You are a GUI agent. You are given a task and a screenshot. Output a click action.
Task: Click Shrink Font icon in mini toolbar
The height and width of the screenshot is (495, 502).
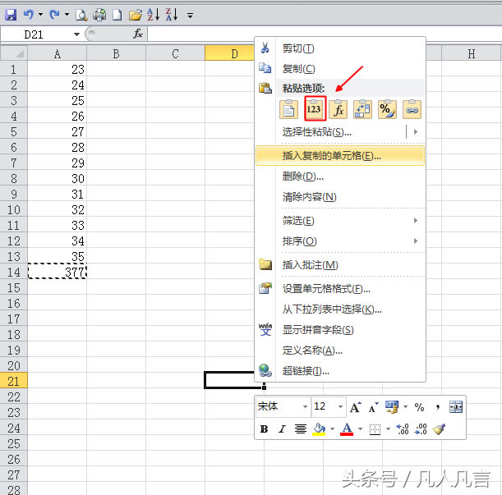(373, 407)
